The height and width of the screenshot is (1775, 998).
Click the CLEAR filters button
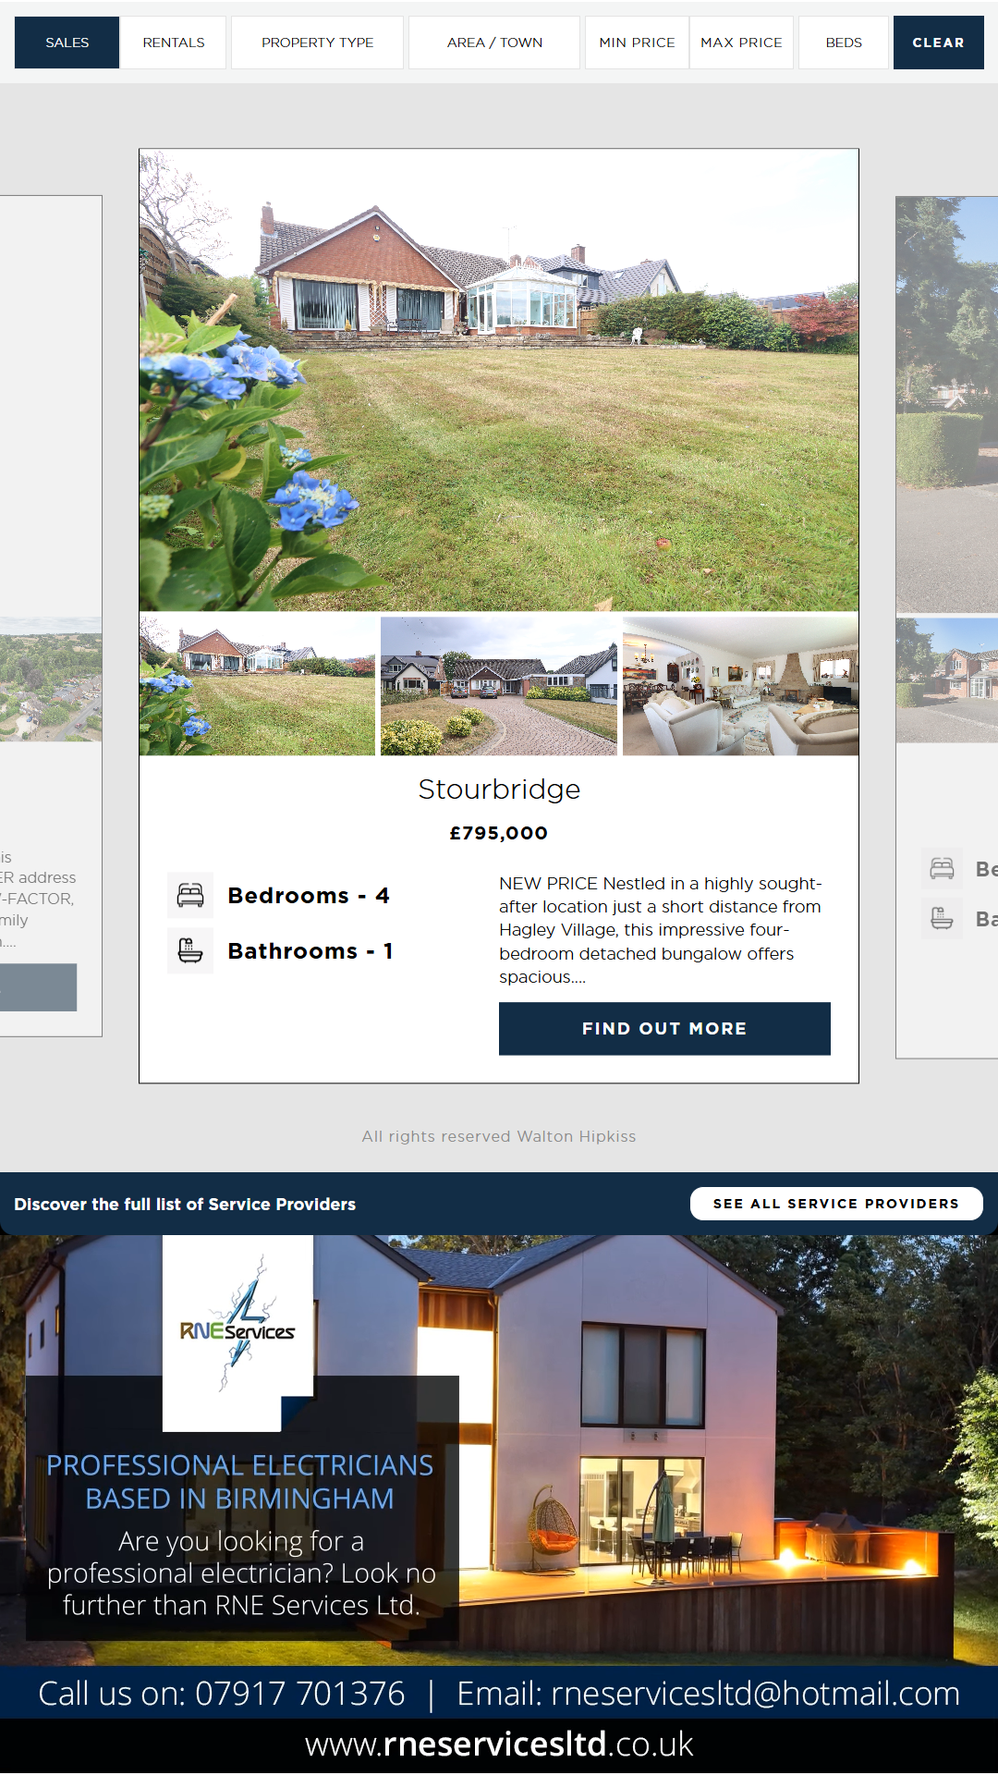pyautogui.click(x=938, y=43)
